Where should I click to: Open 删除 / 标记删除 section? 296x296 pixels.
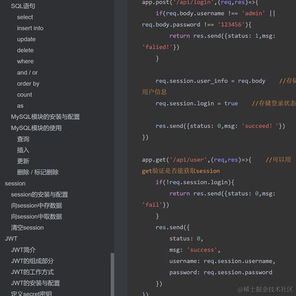(38, 172)
